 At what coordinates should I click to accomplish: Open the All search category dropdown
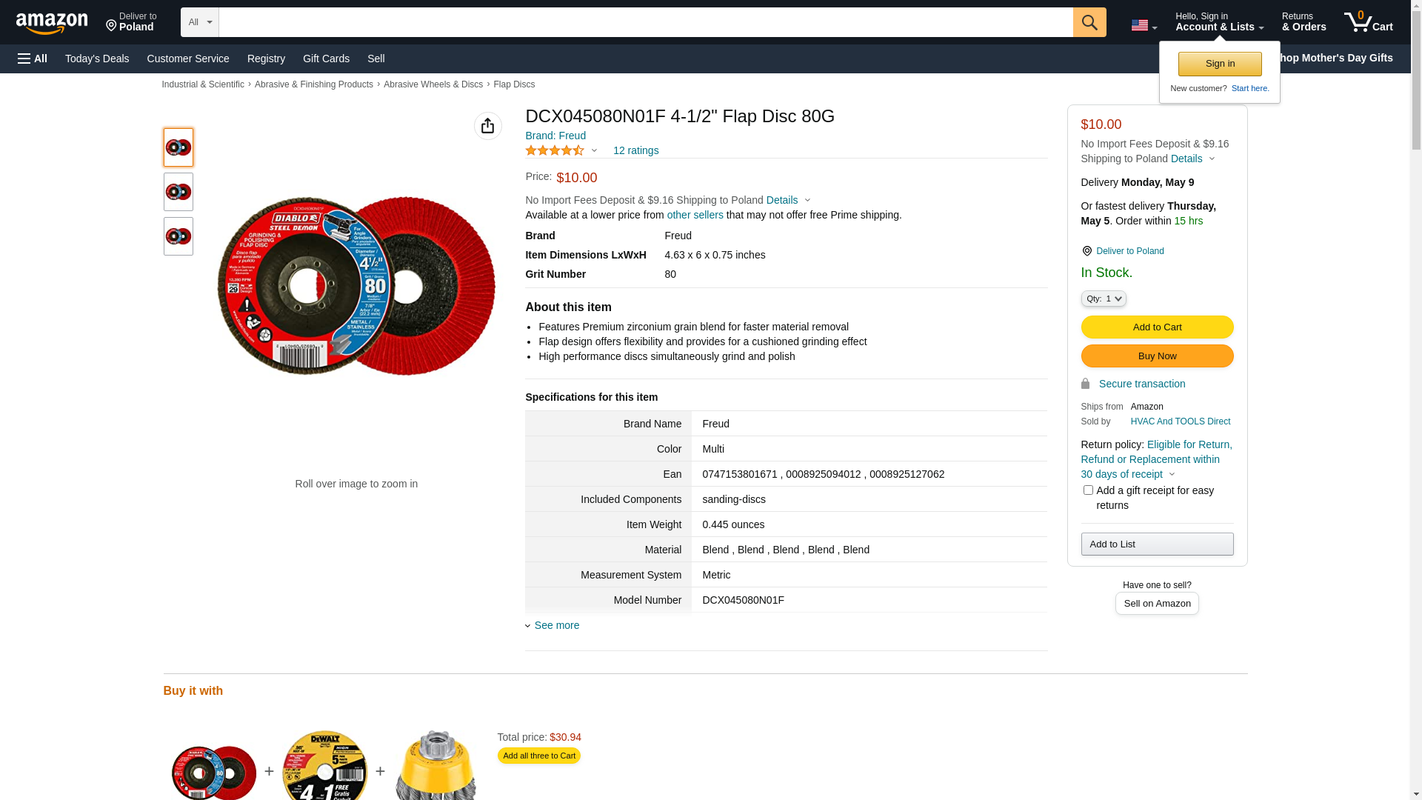199,22
